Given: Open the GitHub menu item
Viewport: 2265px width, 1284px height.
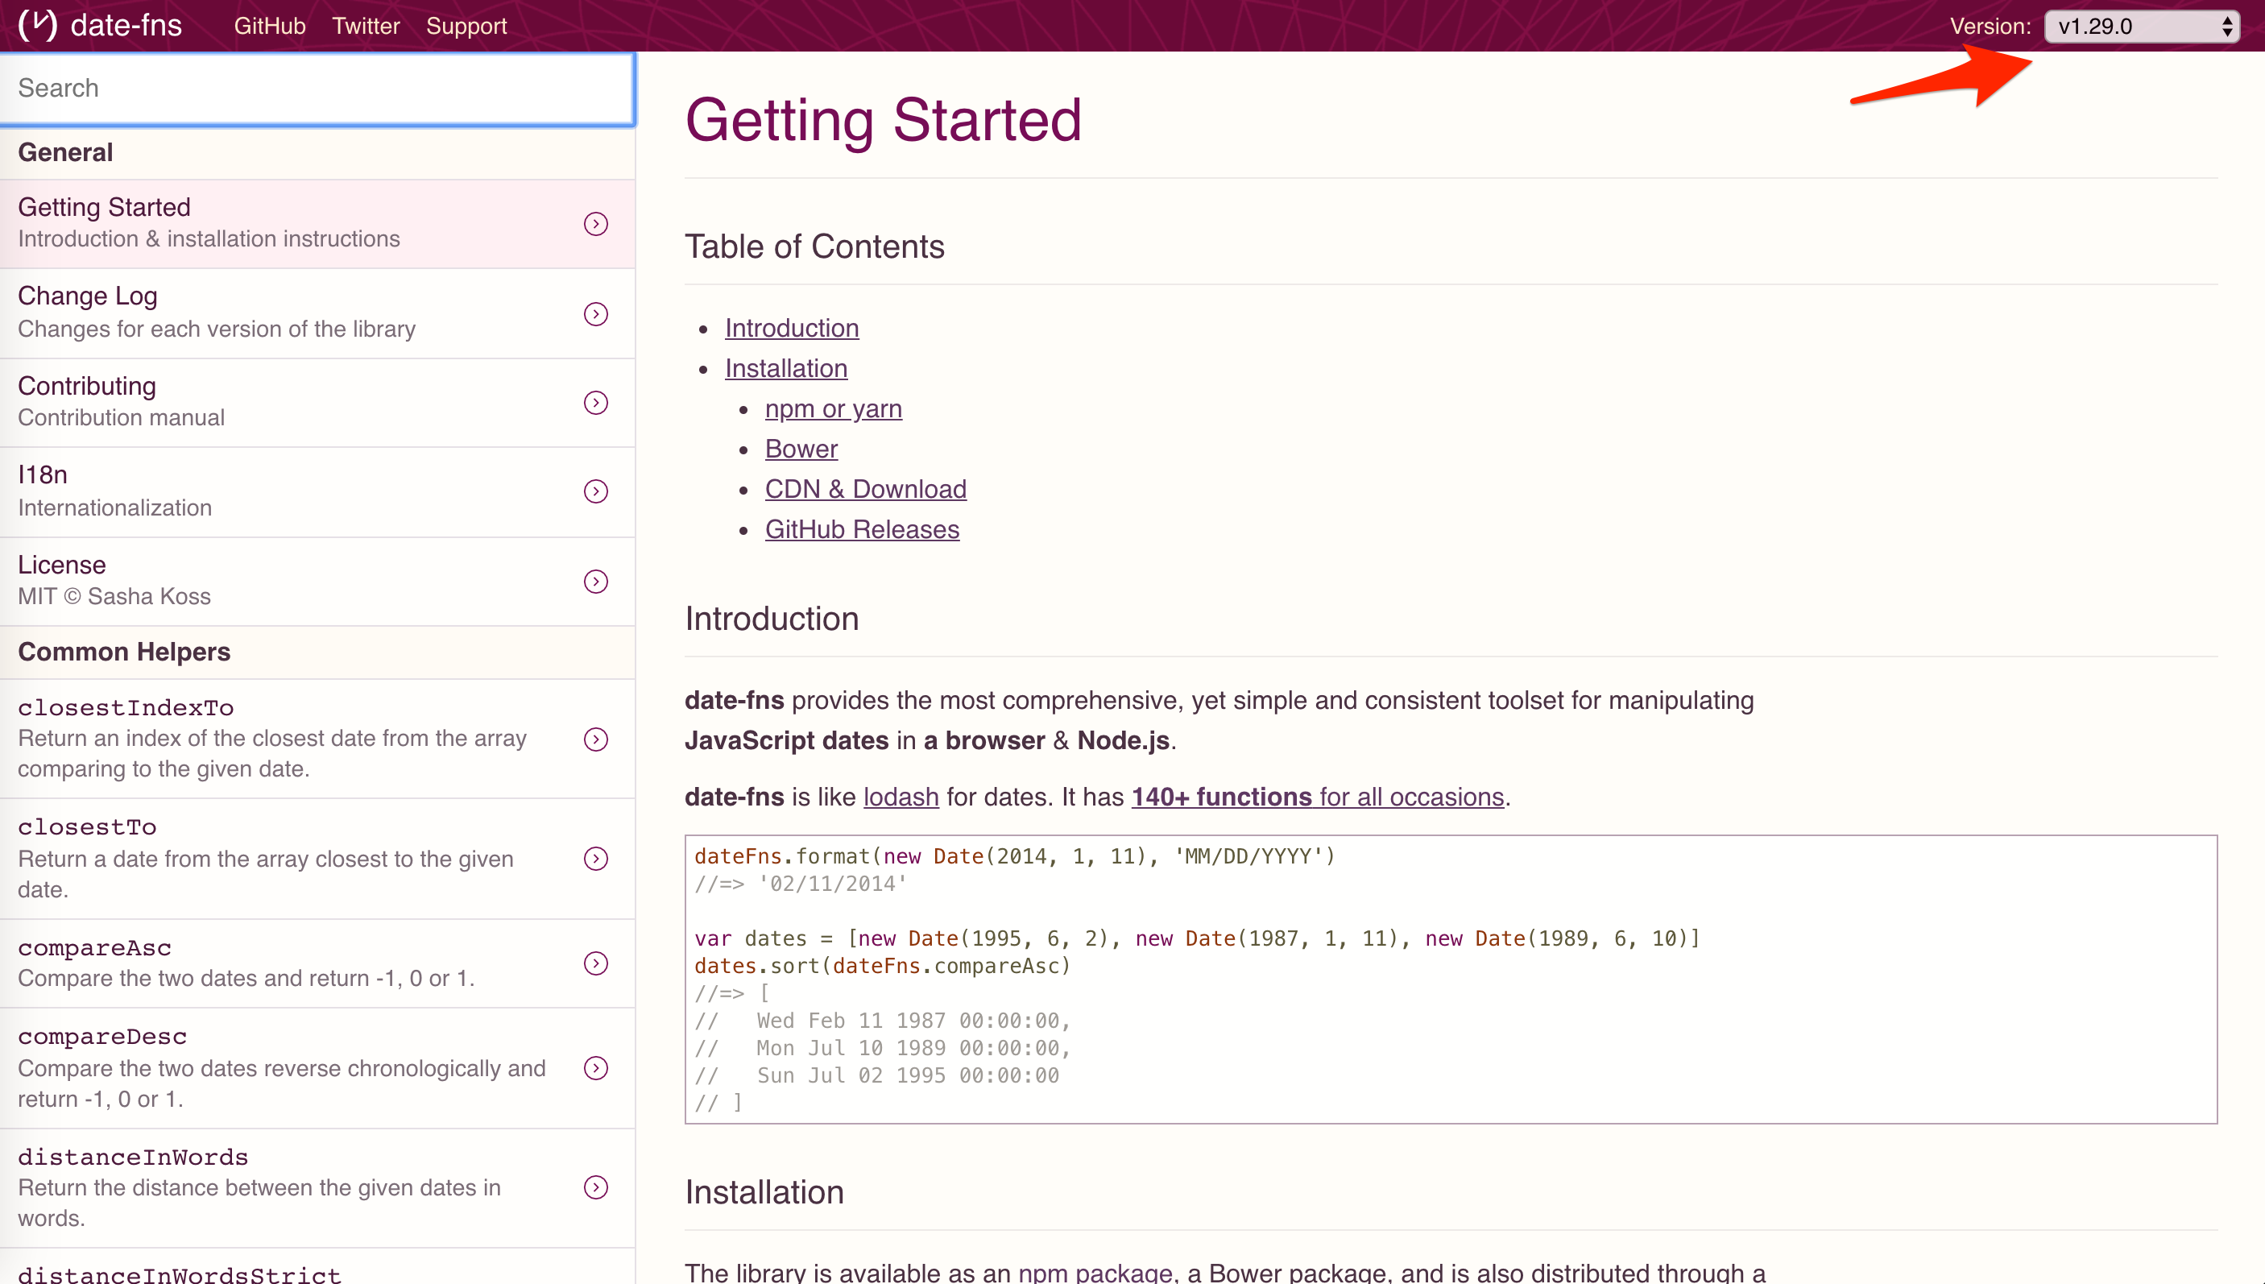Looking at the screenshot, I should [x=269, y=26].
